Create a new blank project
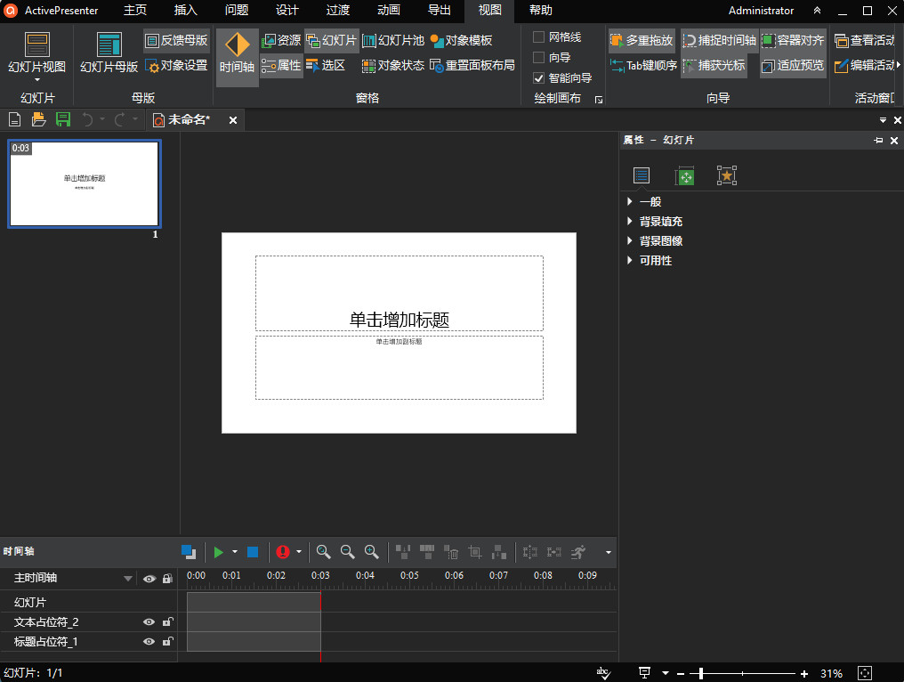This screenshot has width=904, height=682. pos(15,119)
